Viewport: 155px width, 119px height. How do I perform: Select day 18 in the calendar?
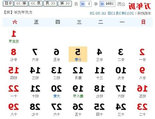tap(99, 91)
